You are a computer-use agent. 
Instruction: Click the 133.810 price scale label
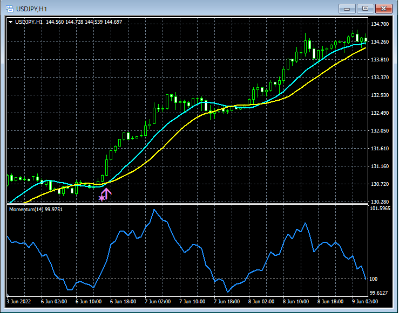380,60
